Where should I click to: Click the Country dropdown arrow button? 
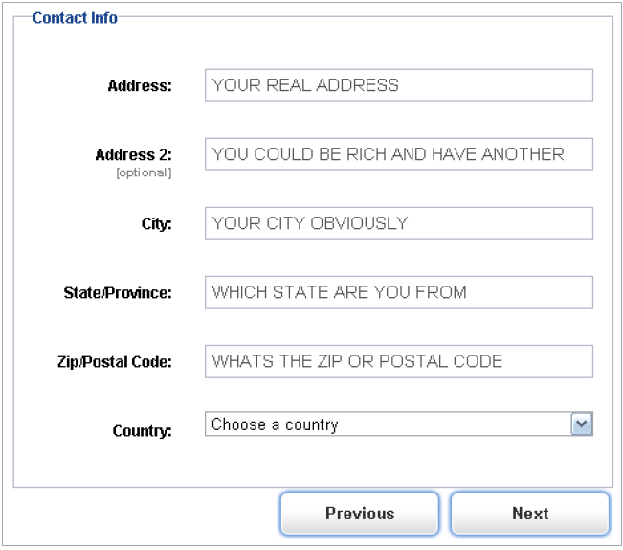581,424
